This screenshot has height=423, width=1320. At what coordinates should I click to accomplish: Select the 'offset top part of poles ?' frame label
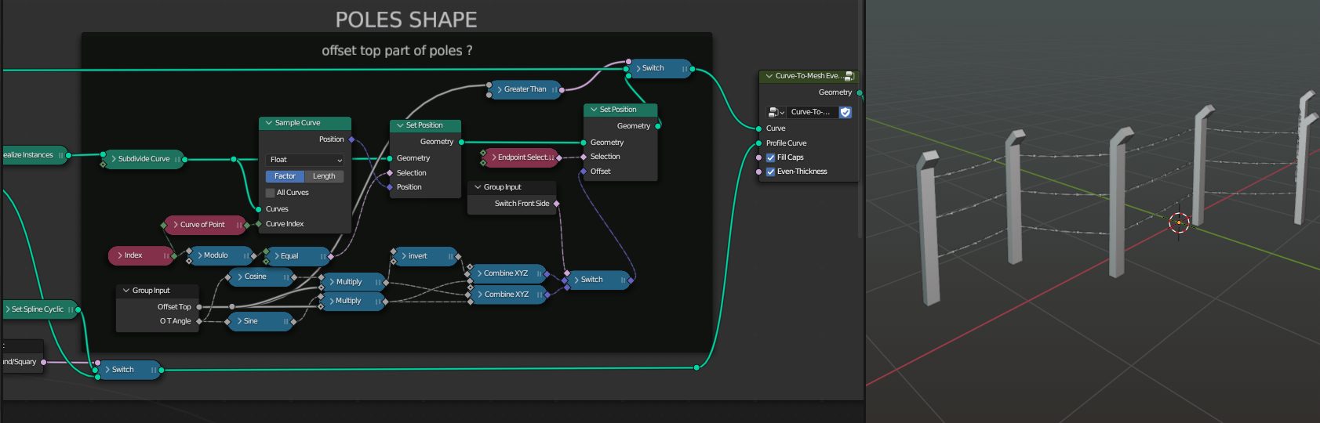tap(397, 51)
